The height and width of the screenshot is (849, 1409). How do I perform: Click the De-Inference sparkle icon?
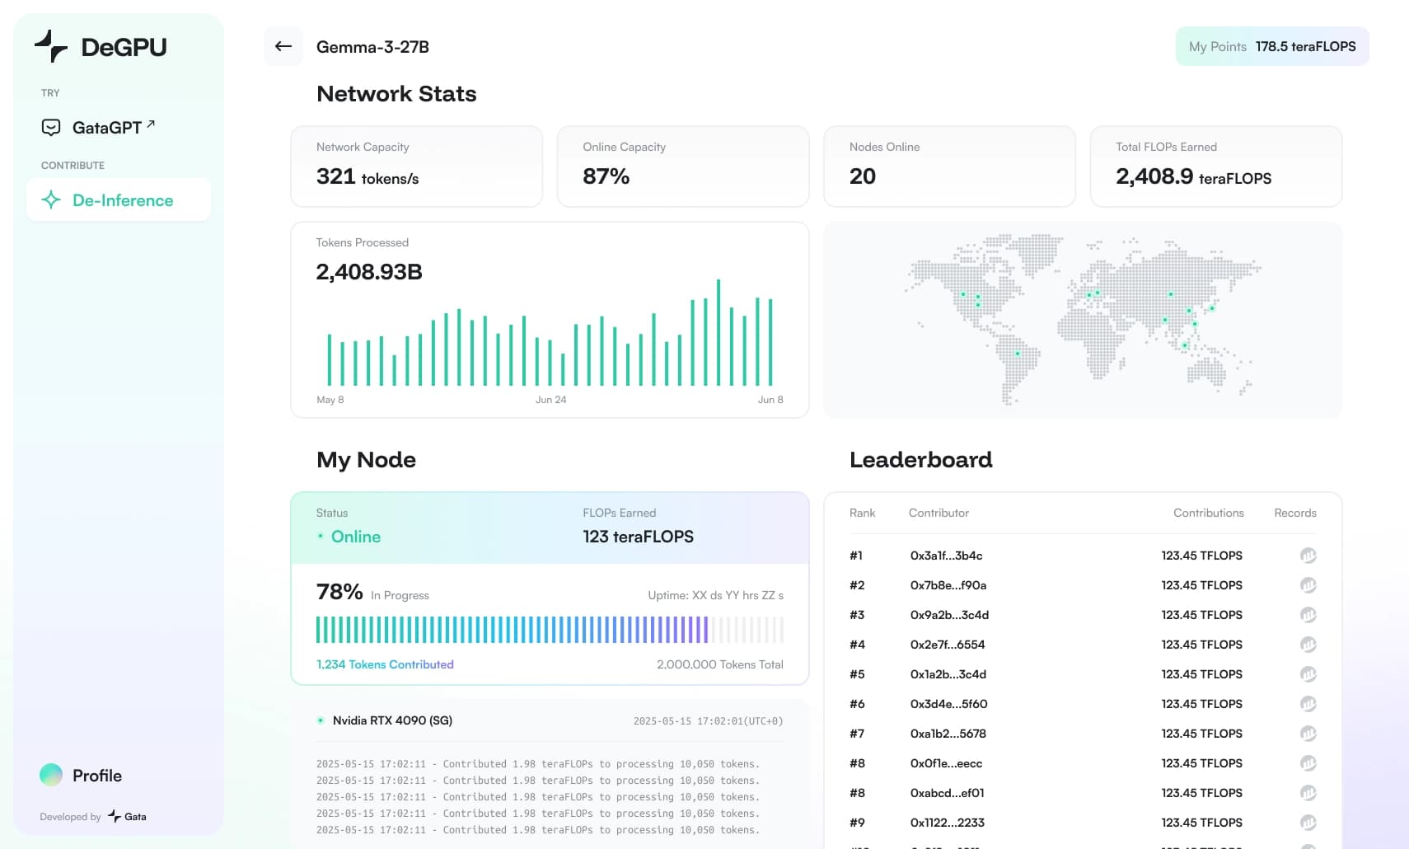pos(51,200)
